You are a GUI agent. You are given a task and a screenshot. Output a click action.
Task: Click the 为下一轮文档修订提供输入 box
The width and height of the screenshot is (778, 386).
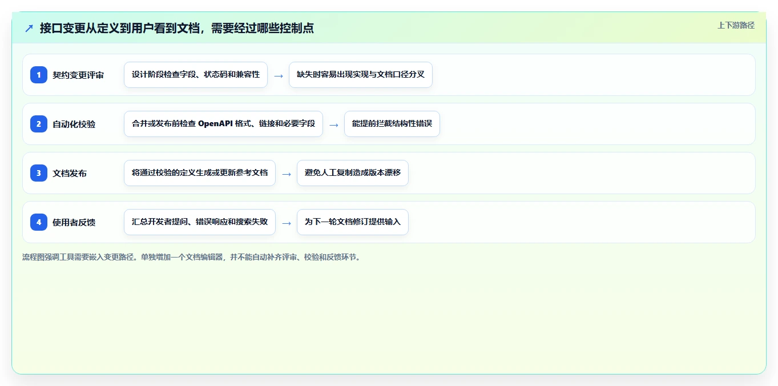click(x=353, y=222)
